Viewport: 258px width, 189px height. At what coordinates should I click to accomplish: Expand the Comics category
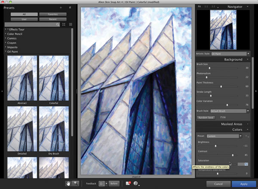6,38
